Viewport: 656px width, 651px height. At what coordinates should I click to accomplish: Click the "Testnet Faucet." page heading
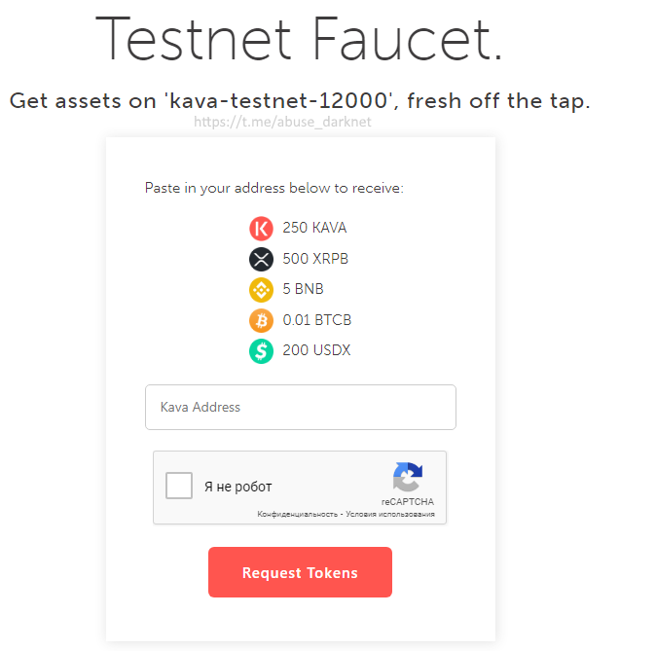coord(299,39)
